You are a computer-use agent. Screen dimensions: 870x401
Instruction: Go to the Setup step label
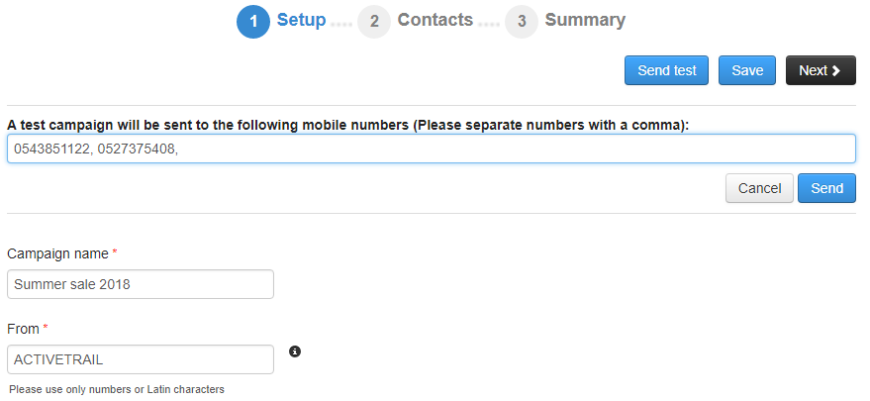pyautogui.click(x=301, y=20)
